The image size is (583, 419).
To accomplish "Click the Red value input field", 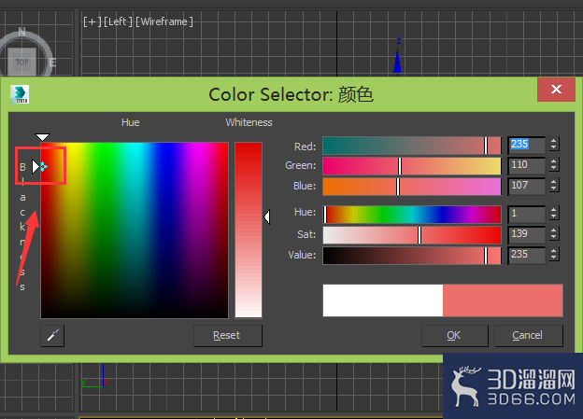I will [527, 145].
